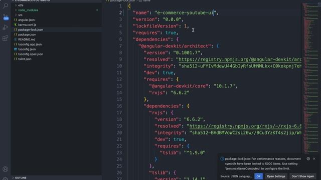Click the OK button in notification

coord(258,176)
